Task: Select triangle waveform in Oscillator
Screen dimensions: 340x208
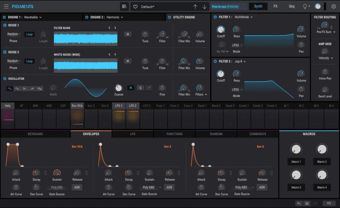Action: click(17, 89)
